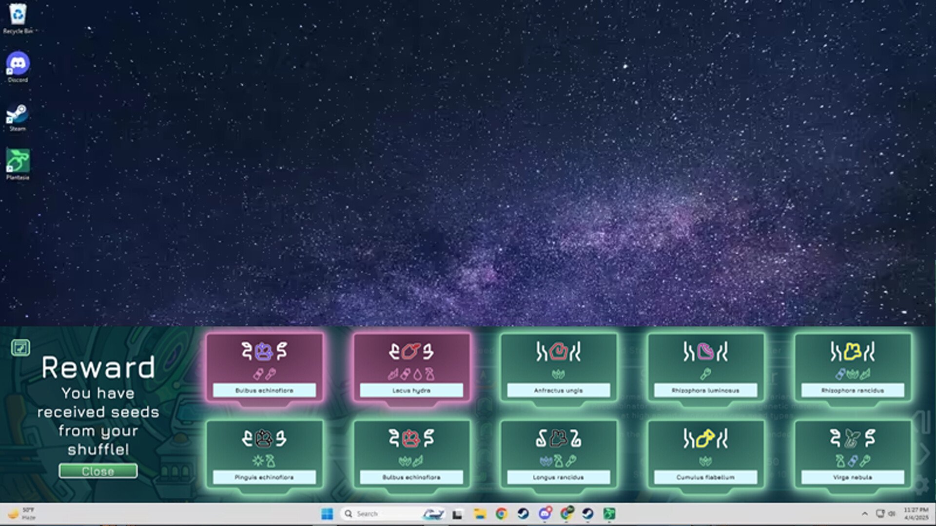Open File Explorer from the taskbar
936x526 pixels.
480,514
